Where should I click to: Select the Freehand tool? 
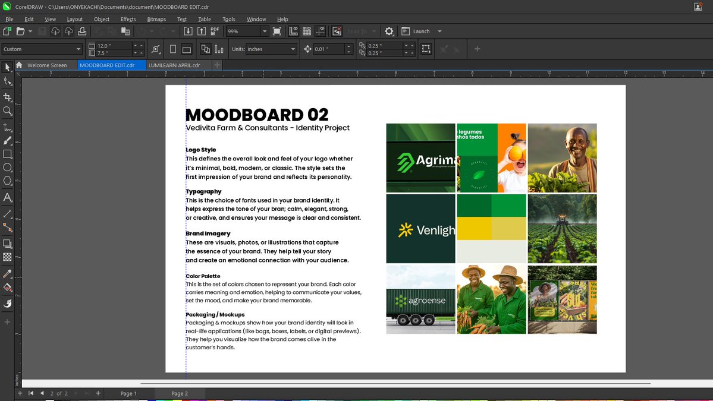tap(7, 127)
